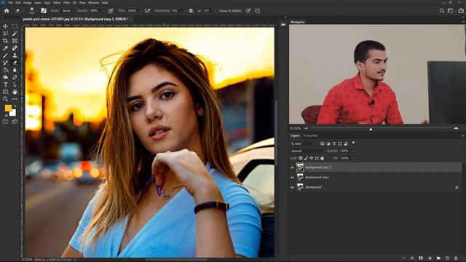Select the Eyedropper tool

click(5, 48)
